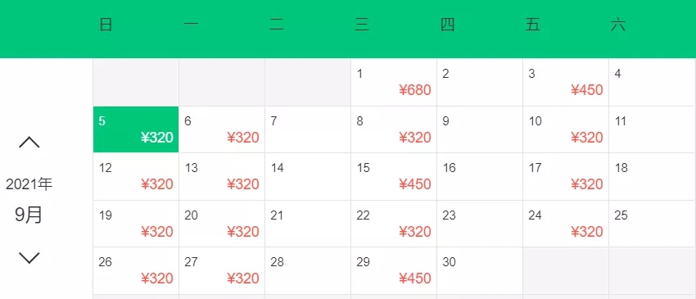This screenshot has height=299, width=696.
Task: Pick September 6 at ¥320
Action: (x=222, y=129)
